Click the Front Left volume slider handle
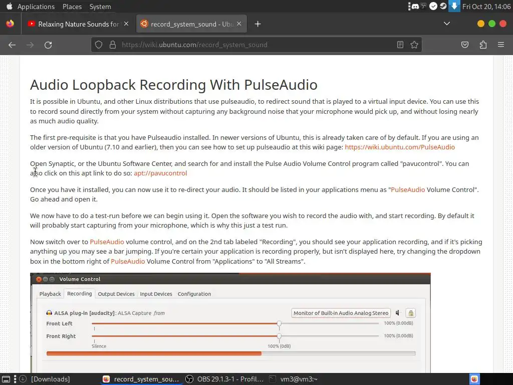The height and width of the screenshot is (385, 513). 279,323
